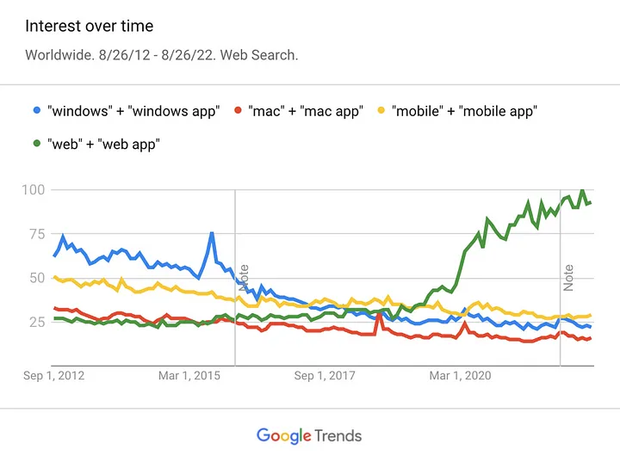620x462 pixels.
Task: Click the Interest over time heading
Action: (90, 26)
